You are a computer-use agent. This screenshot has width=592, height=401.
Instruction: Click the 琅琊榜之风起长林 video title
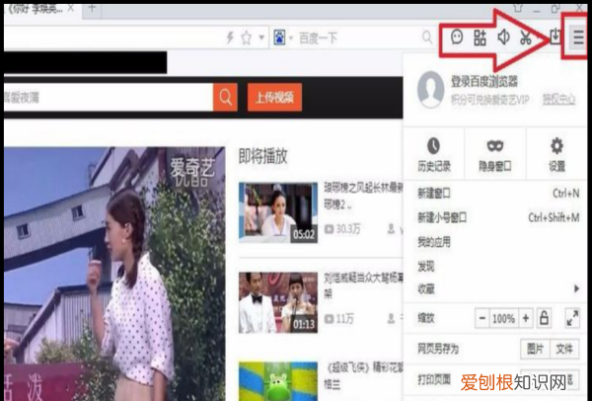click(363, 197)
